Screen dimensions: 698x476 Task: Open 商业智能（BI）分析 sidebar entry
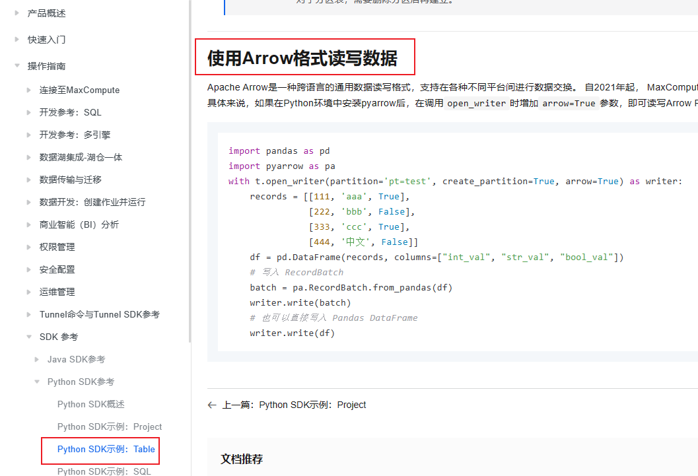(79, 224)
